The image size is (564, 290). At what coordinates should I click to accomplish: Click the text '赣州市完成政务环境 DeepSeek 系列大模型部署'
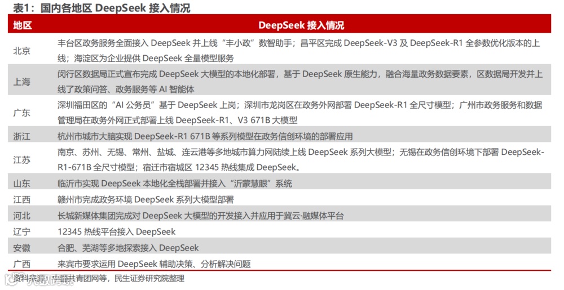[146, 199]
